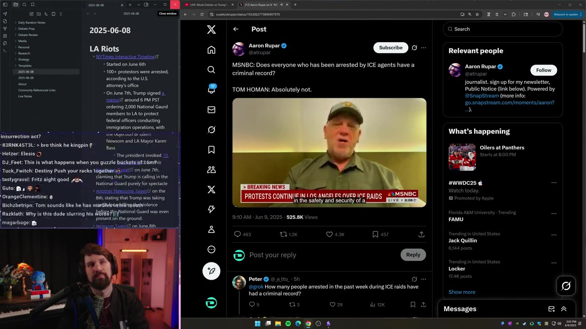The width and height of the screenshot is (586, 329).
Task: Open Obsidian graph view ribbon icon
Action: point(5,28)
